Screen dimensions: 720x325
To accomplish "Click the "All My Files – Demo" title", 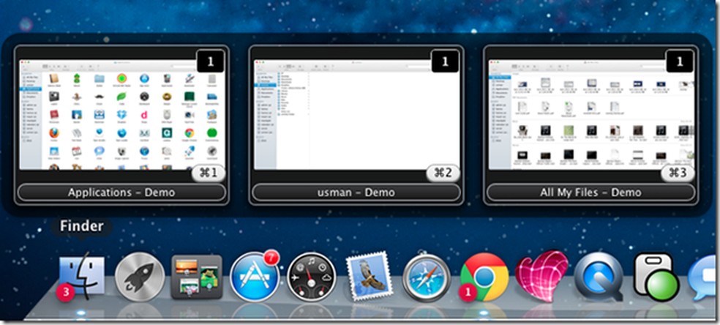I will click(x=590, y=193).
